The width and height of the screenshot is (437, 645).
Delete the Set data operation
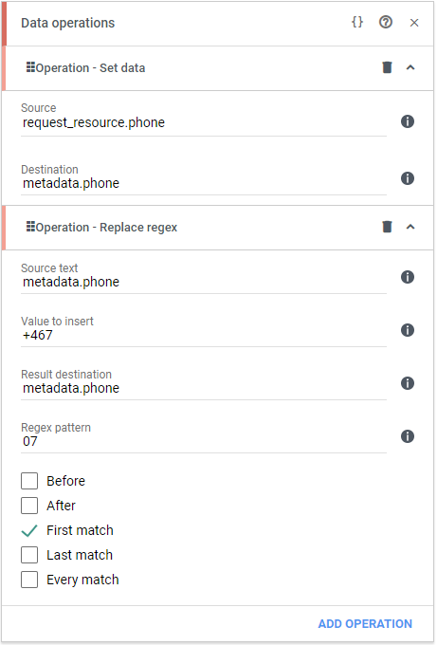click(x=387, y=67)
